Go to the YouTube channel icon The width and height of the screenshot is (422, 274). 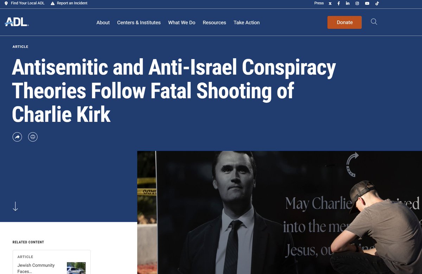[367, 3]
